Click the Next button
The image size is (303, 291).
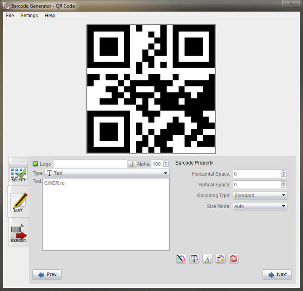277,274
